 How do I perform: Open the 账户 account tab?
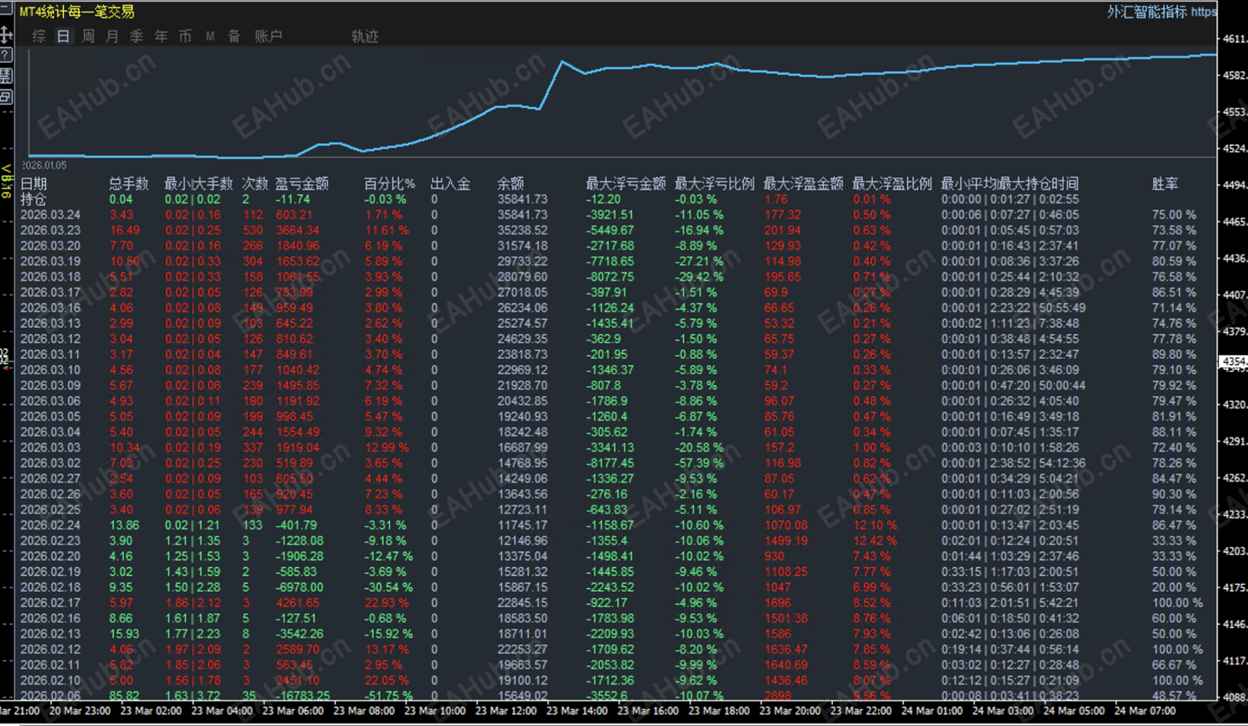268,36
